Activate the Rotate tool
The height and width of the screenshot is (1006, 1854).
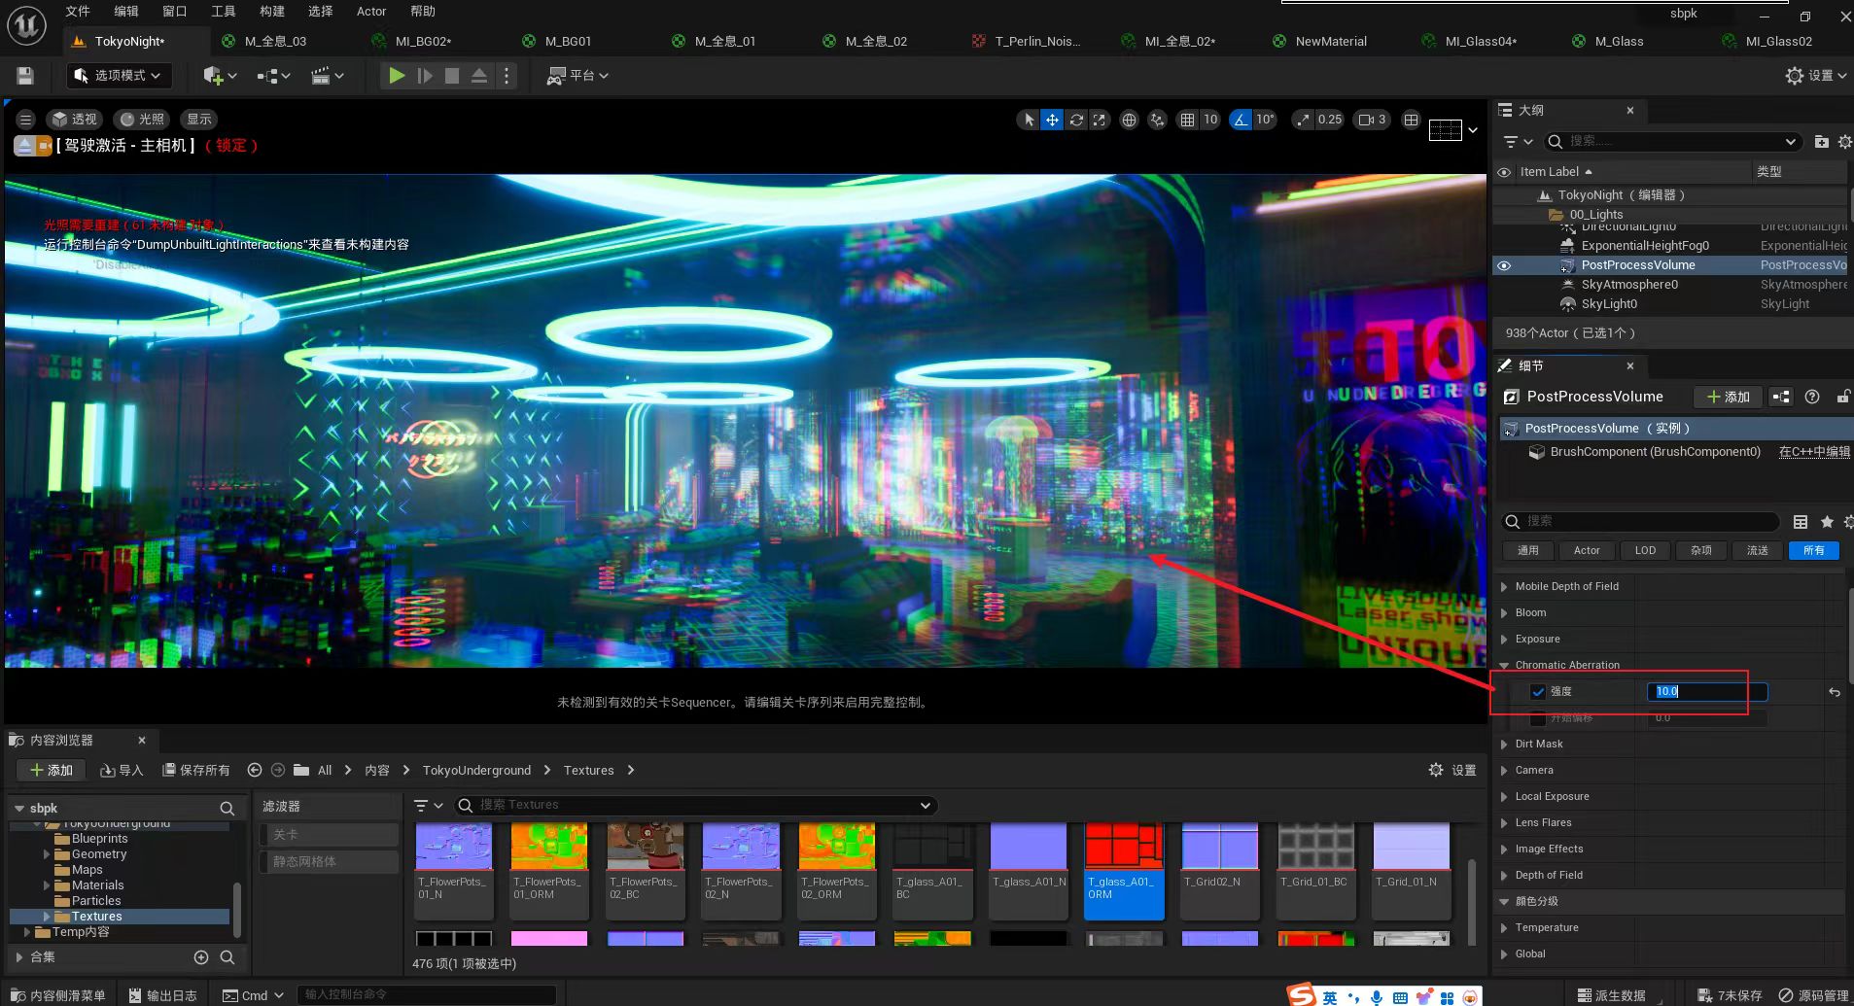[x=1076, y=120]
